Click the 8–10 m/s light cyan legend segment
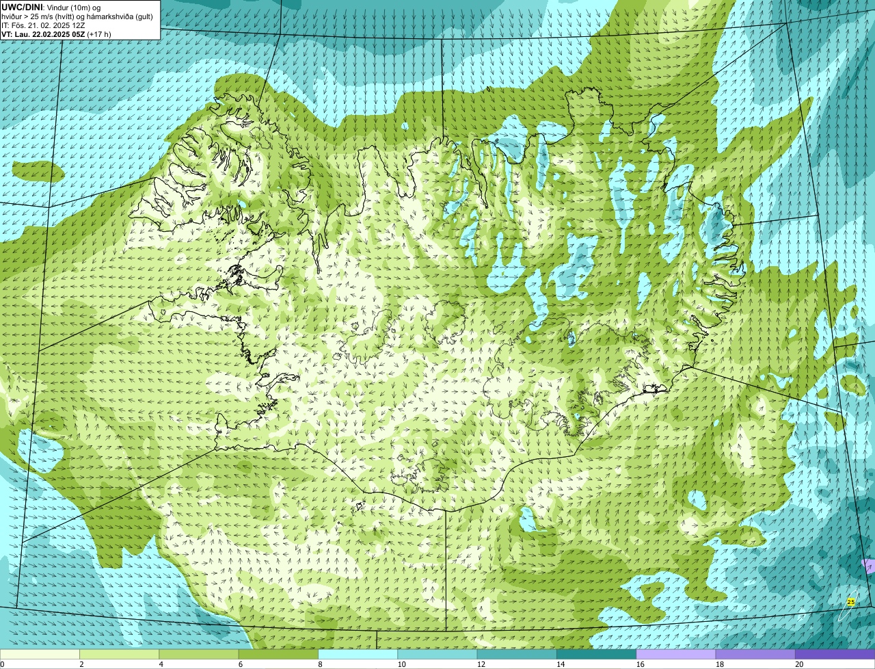The height and width of the screenshot is (669, 875). pyautogui.click(x=358, y=654)
